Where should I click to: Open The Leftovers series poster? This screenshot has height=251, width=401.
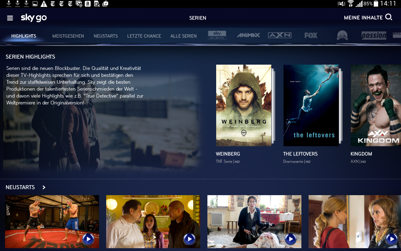click(311, 105)
